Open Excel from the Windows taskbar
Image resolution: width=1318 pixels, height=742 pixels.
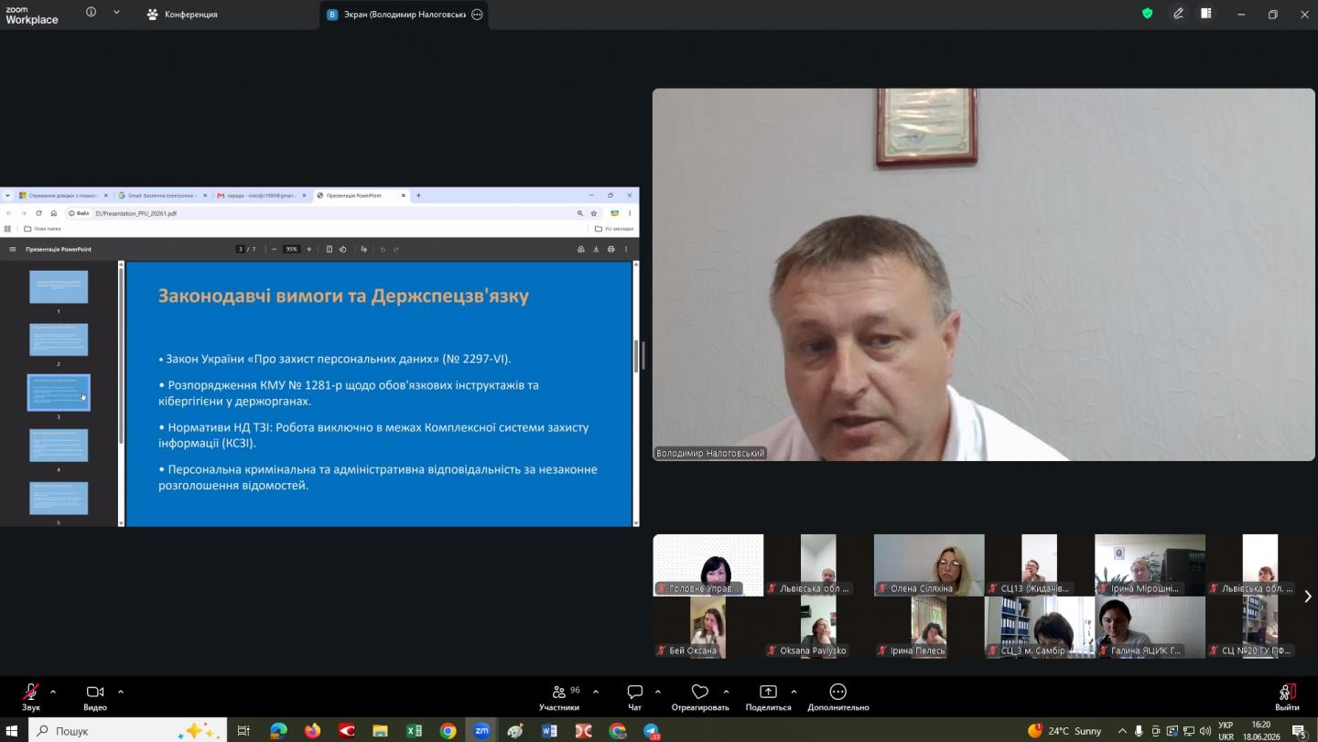point(414,730)
